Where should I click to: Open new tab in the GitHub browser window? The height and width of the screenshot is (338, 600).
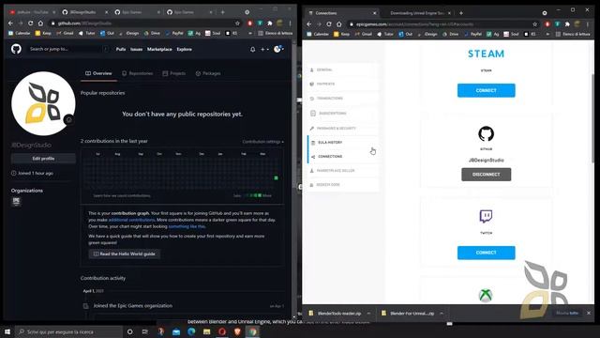tap(223, 12)
